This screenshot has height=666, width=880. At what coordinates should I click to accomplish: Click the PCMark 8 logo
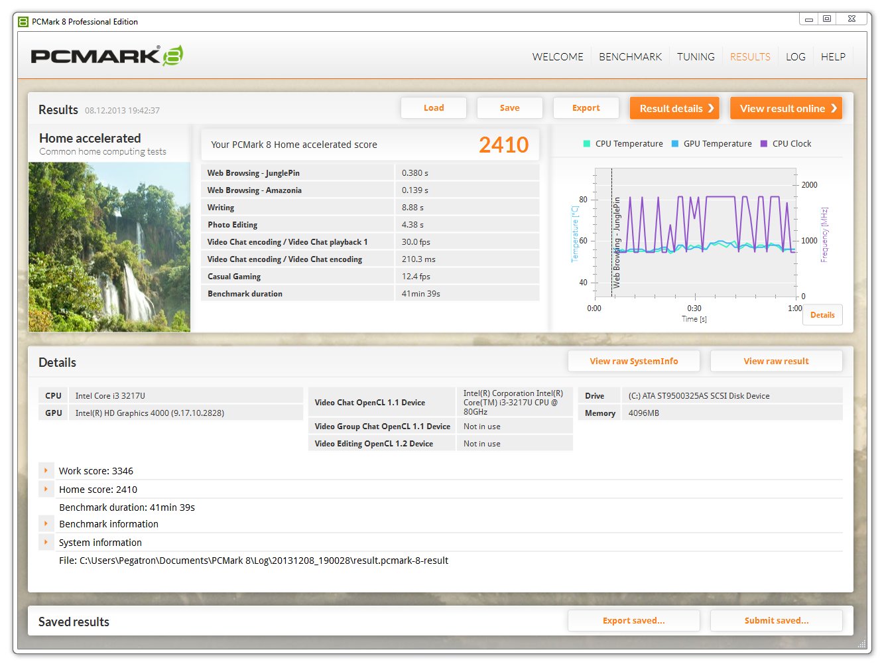click(107, 56)
